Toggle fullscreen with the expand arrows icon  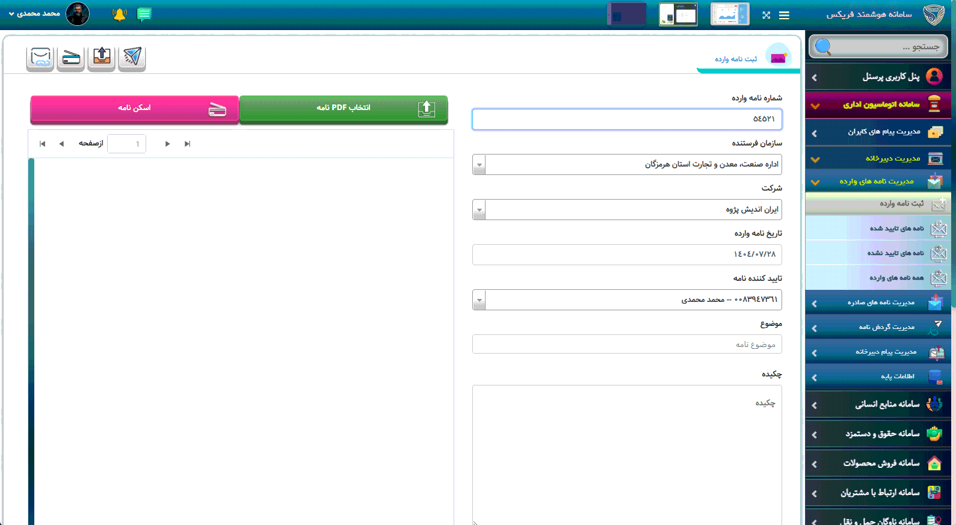pos(766,15)
